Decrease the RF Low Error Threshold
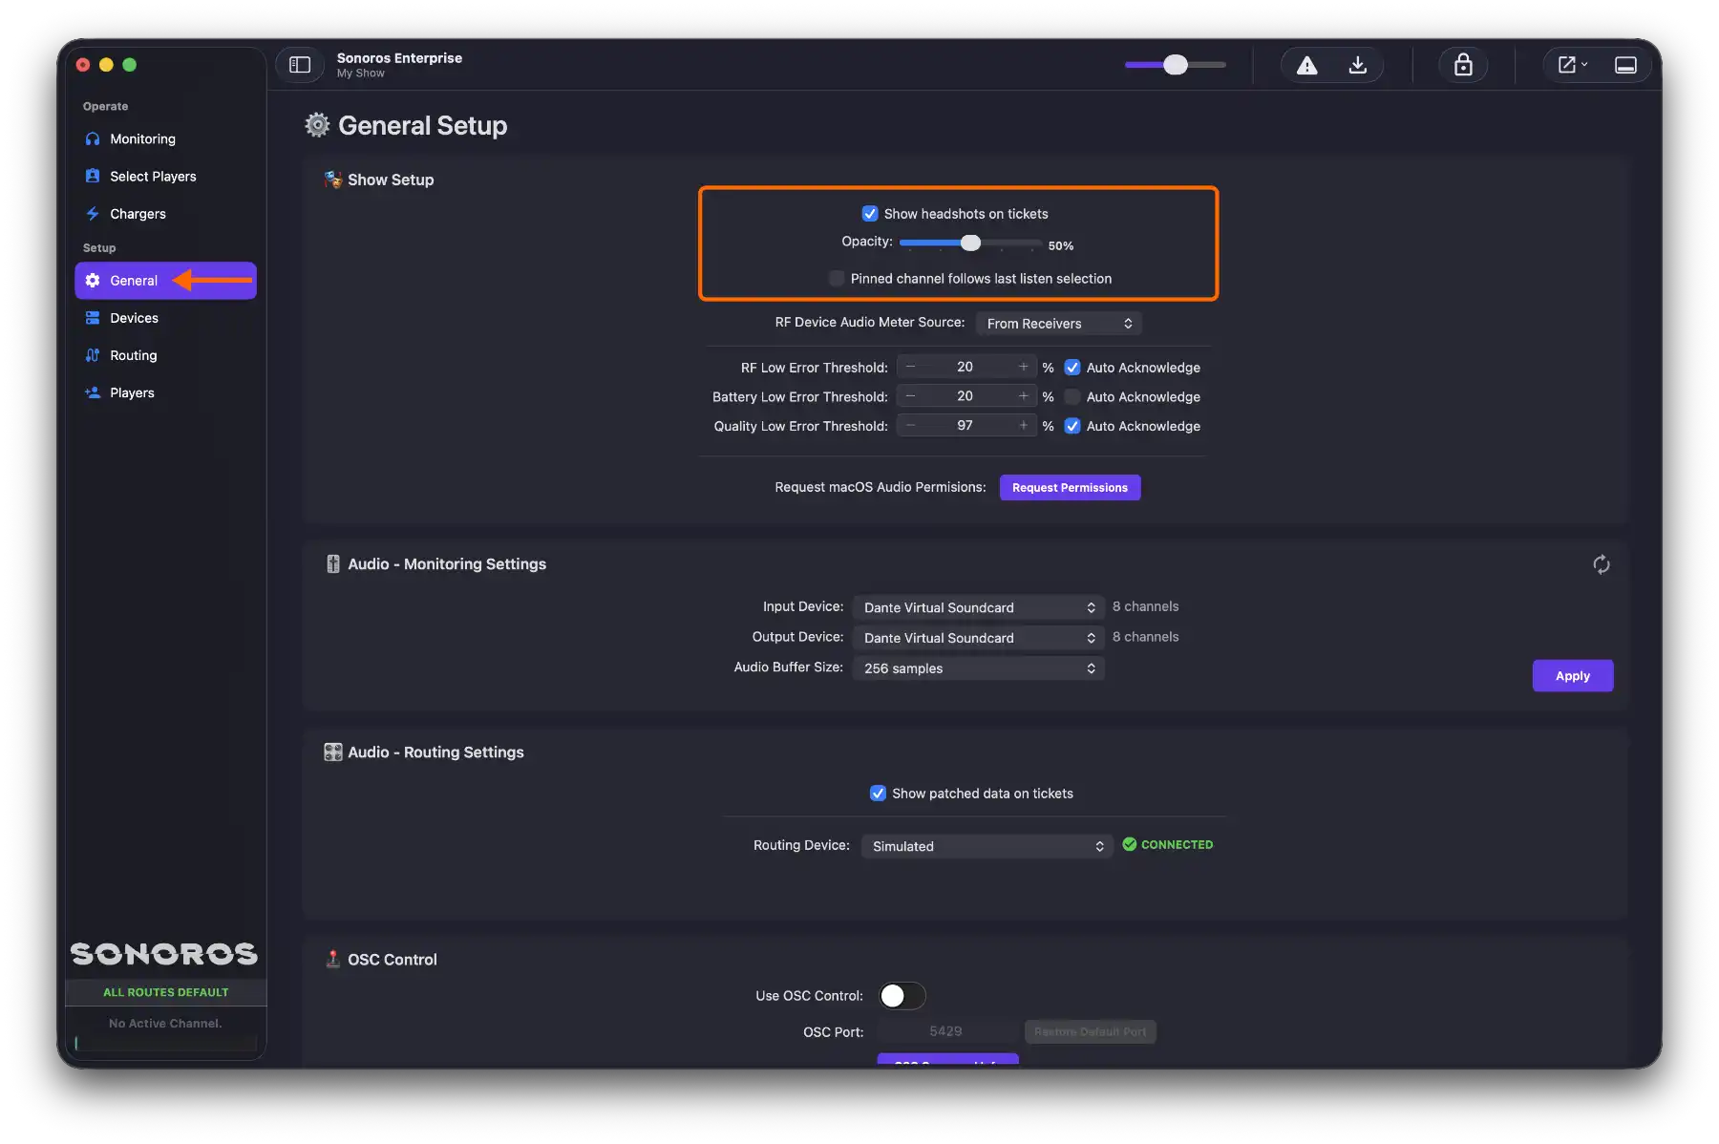The image size is (1719, 1144). [910, 368]
